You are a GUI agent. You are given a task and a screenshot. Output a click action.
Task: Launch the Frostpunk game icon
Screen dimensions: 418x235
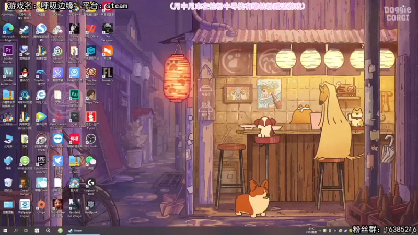click(x=91, y=207)
